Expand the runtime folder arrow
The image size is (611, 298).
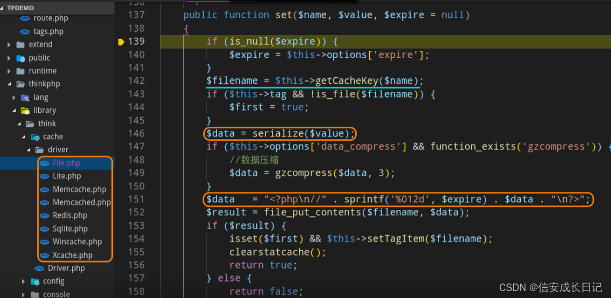9,71
